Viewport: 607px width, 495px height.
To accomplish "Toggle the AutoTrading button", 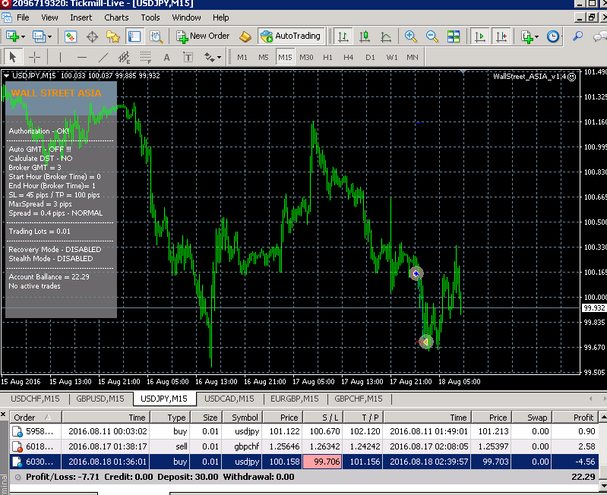I will click(290, 36).
